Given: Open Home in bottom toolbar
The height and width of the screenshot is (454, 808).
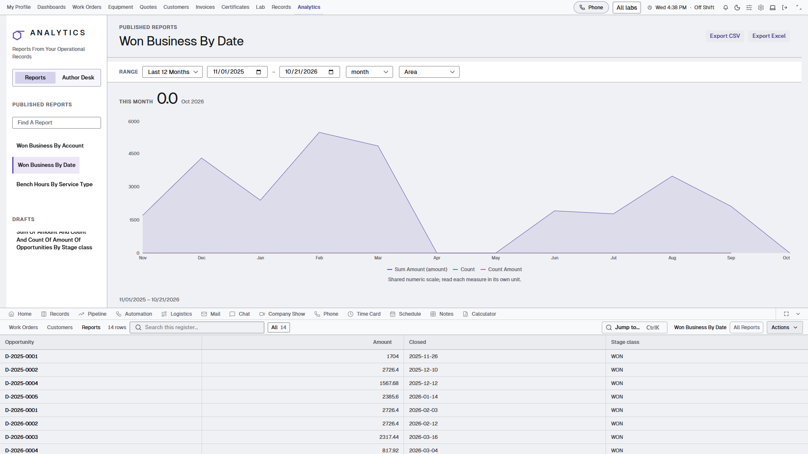Looking at the screenshot, I should pos(20,314).
